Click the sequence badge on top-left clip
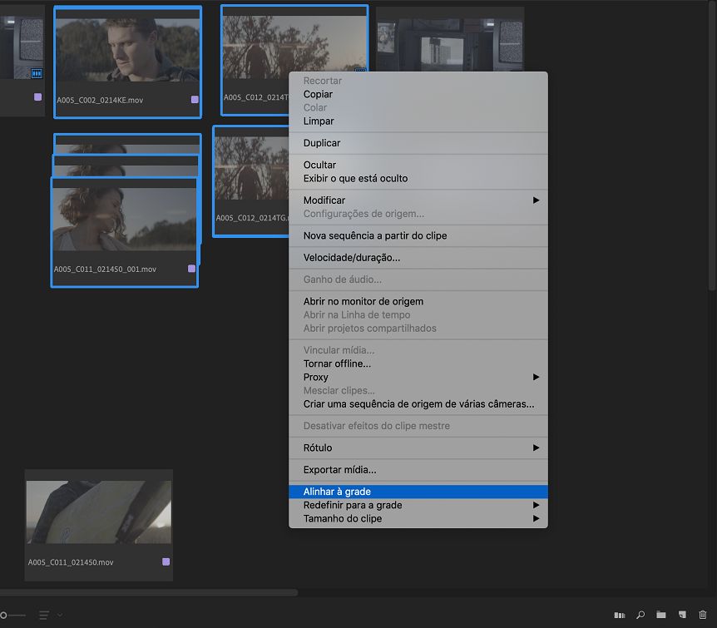The width and height of the screenshot is (717, 628). click(x=37, y=74)
